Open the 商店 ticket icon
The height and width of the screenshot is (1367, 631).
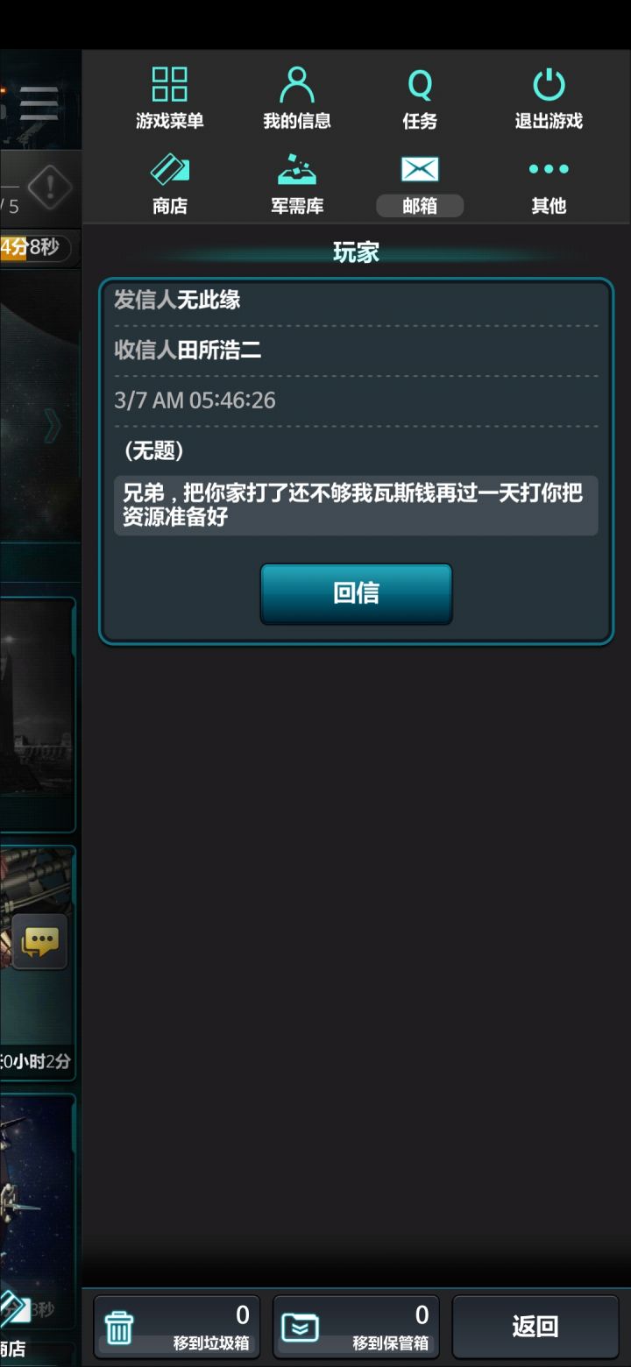tap(169, 184)
